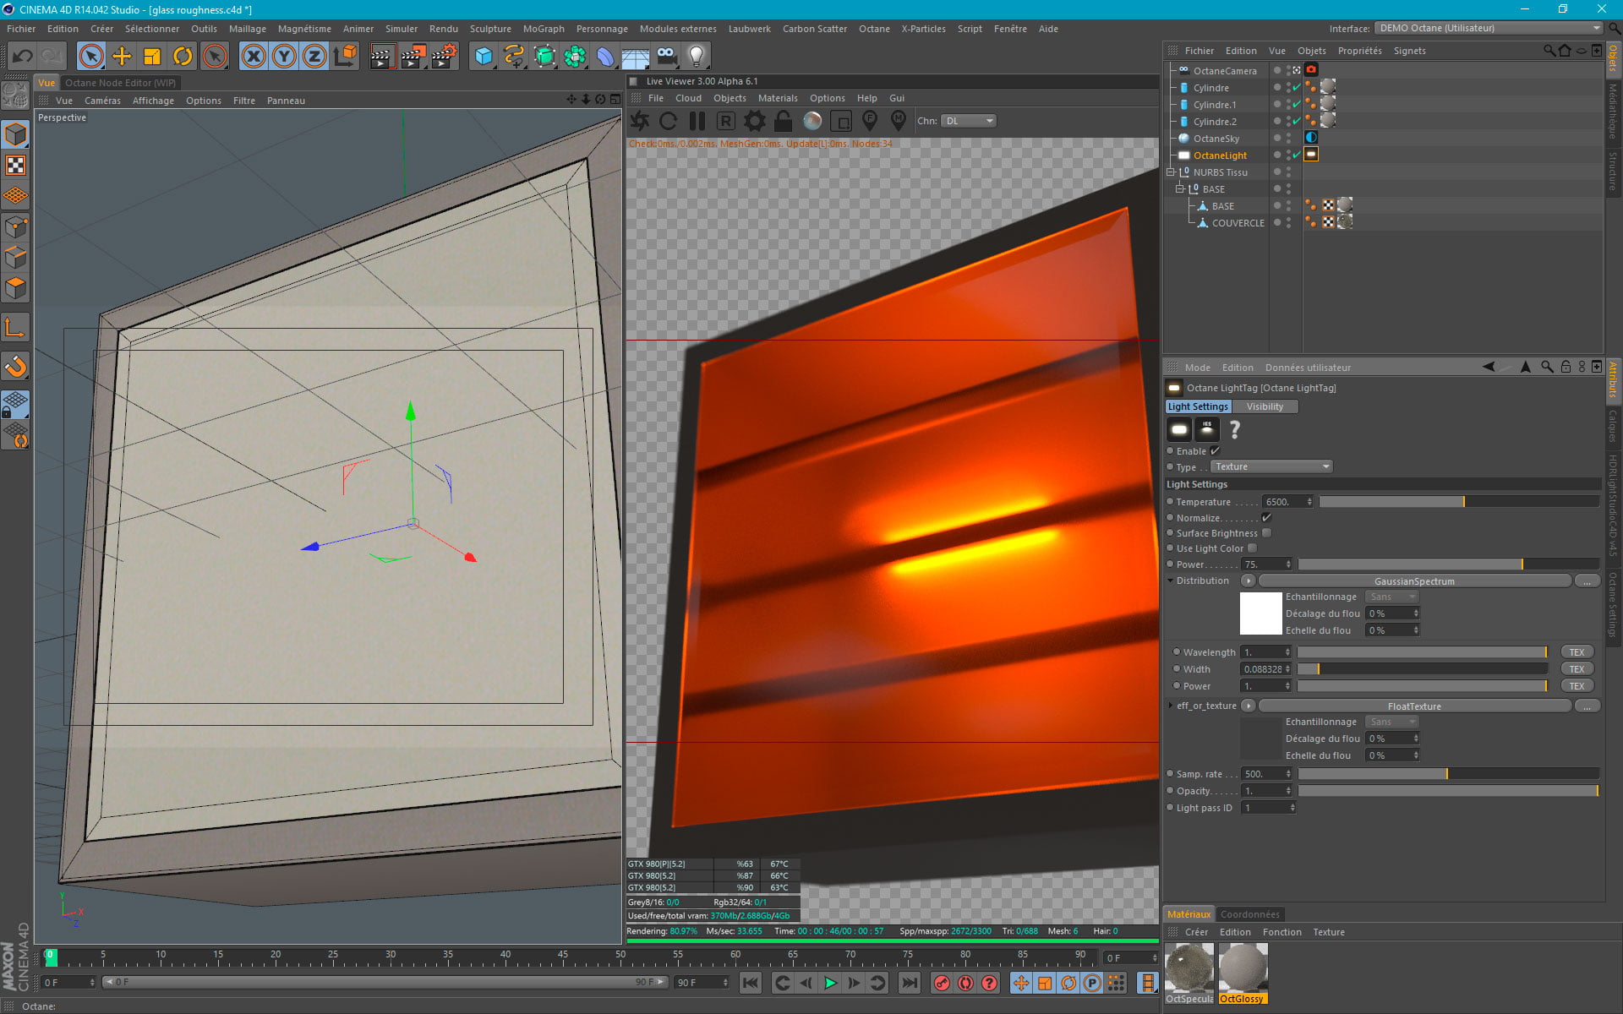Restart the render in Live Viewer
The width and height of the screenshot is (1623, 1014).
pos(668,121)
